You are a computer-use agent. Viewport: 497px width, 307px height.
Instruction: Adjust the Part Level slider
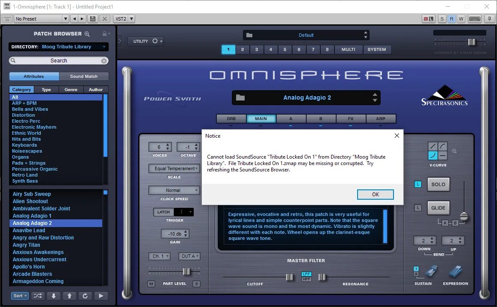(186, 272)
